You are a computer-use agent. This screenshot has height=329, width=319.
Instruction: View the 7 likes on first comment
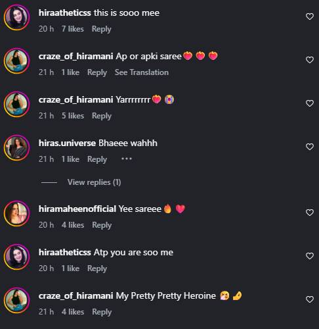pos(72,29)
